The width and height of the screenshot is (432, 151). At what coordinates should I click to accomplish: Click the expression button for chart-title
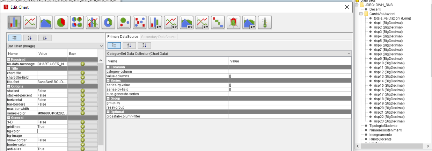82,73
